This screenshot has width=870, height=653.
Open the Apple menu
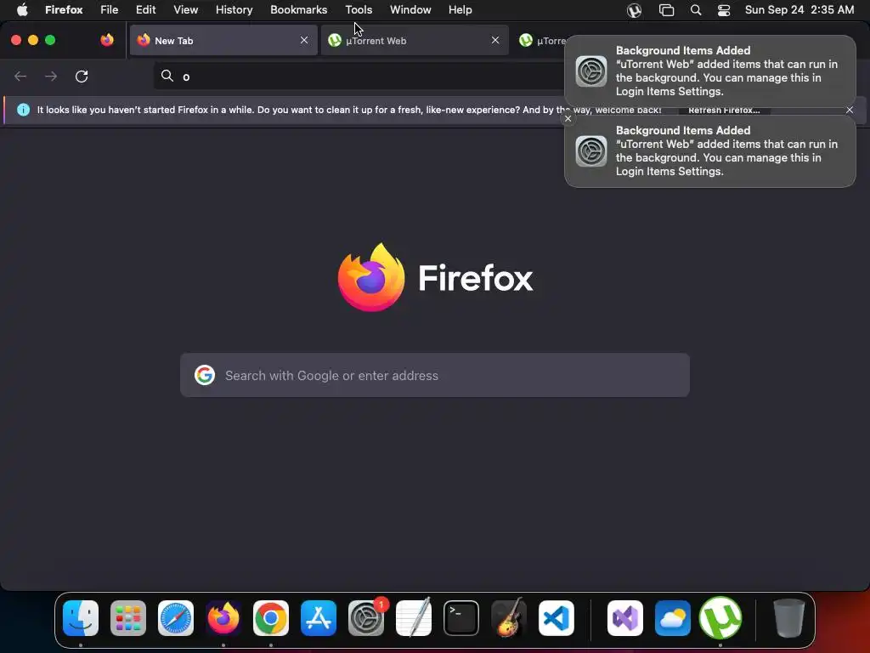22,10
